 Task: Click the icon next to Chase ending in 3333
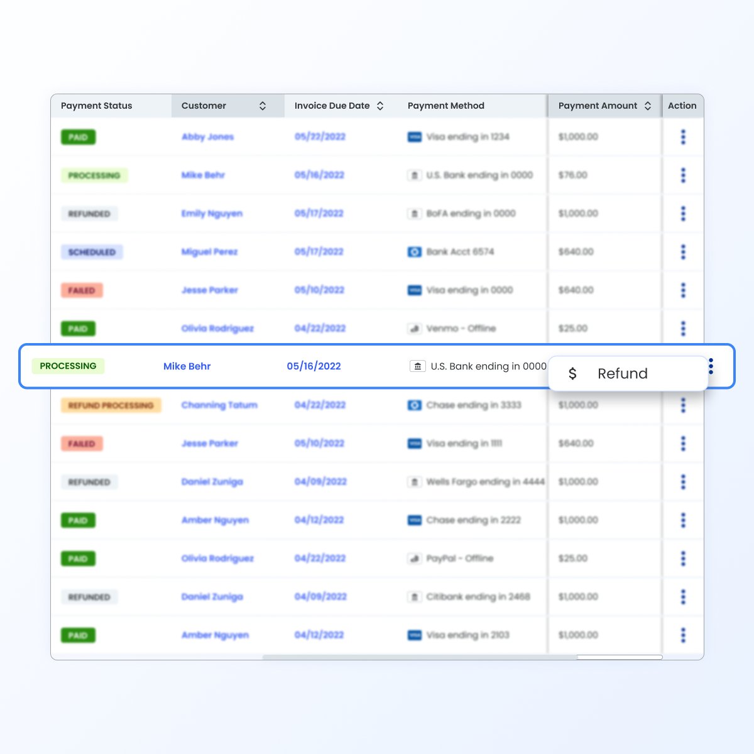tap(415, 405)
